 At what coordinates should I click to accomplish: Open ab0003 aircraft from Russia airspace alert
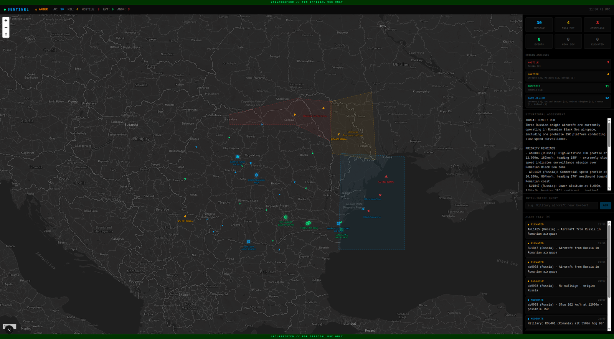(566, 267)
